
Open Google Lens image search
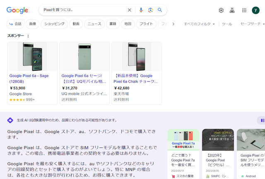150,10
